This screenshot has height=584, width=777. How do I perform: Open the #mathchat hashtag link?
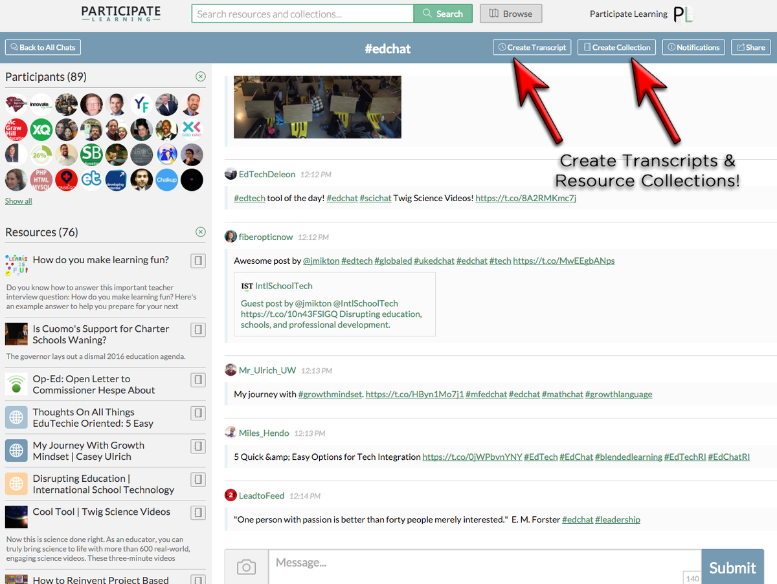pos(563,394)
